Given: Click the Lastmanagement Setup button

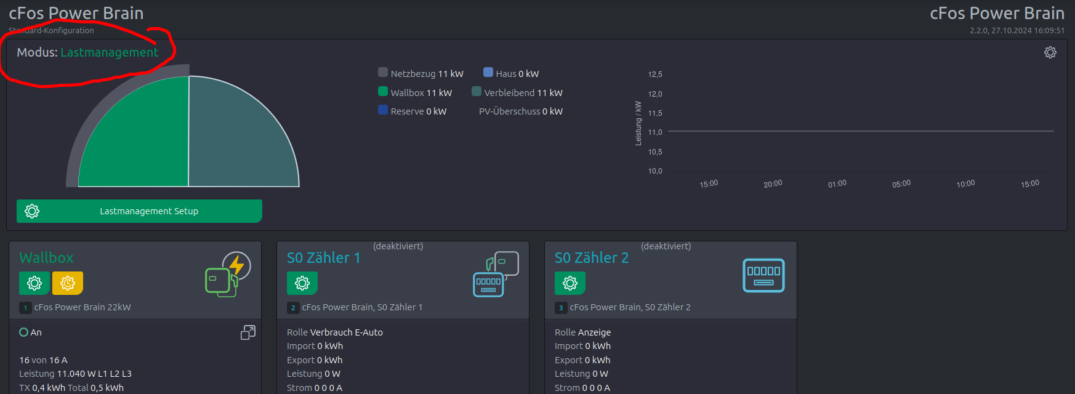Looking at the screenshot, I should pos(139,211).
